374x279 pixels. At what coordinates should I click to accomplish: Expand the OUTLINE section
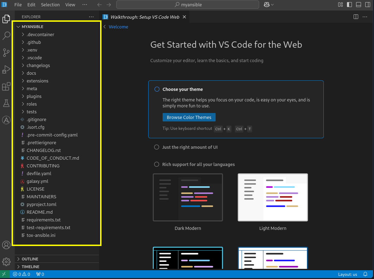coord(57,259)
